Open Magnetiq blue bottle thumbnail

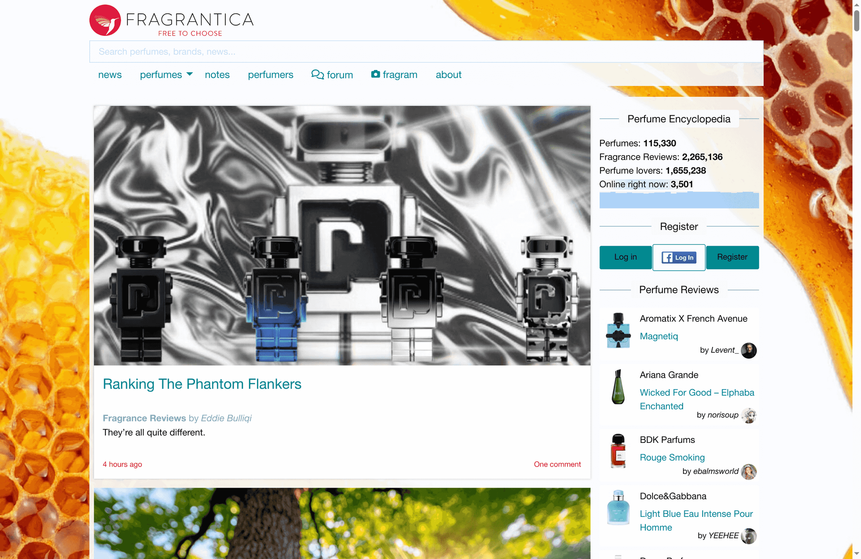point(618,330)
